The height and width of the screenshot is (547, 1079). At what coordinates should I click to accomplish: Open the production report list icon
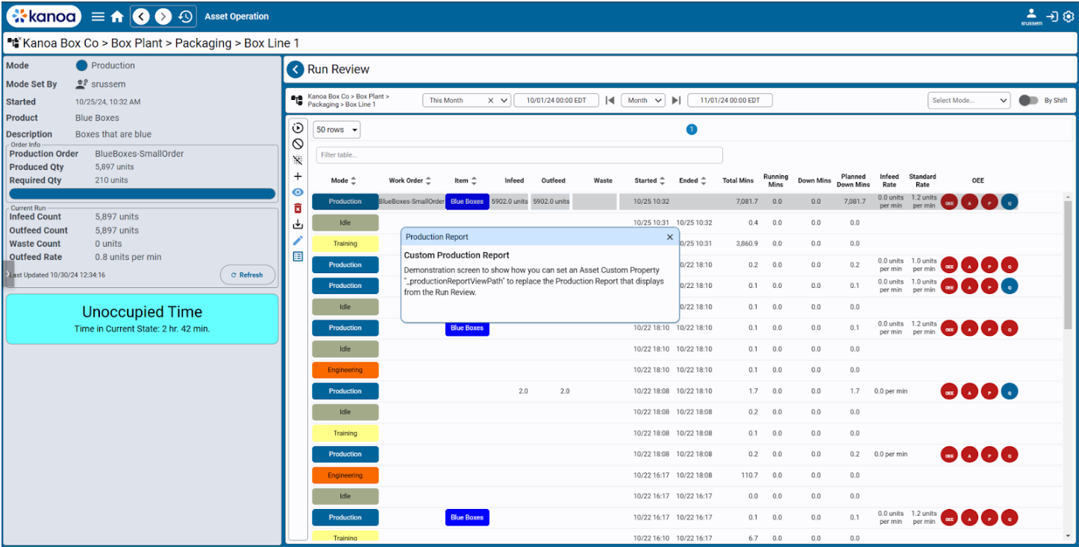tap(298, 256)
